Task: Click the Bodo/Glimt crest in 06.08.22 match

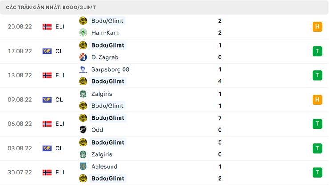Action: (x=83, y=118)
